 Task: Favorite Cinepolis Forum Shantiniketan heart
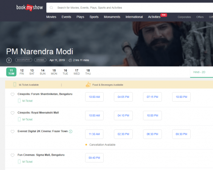pos(12,94)
